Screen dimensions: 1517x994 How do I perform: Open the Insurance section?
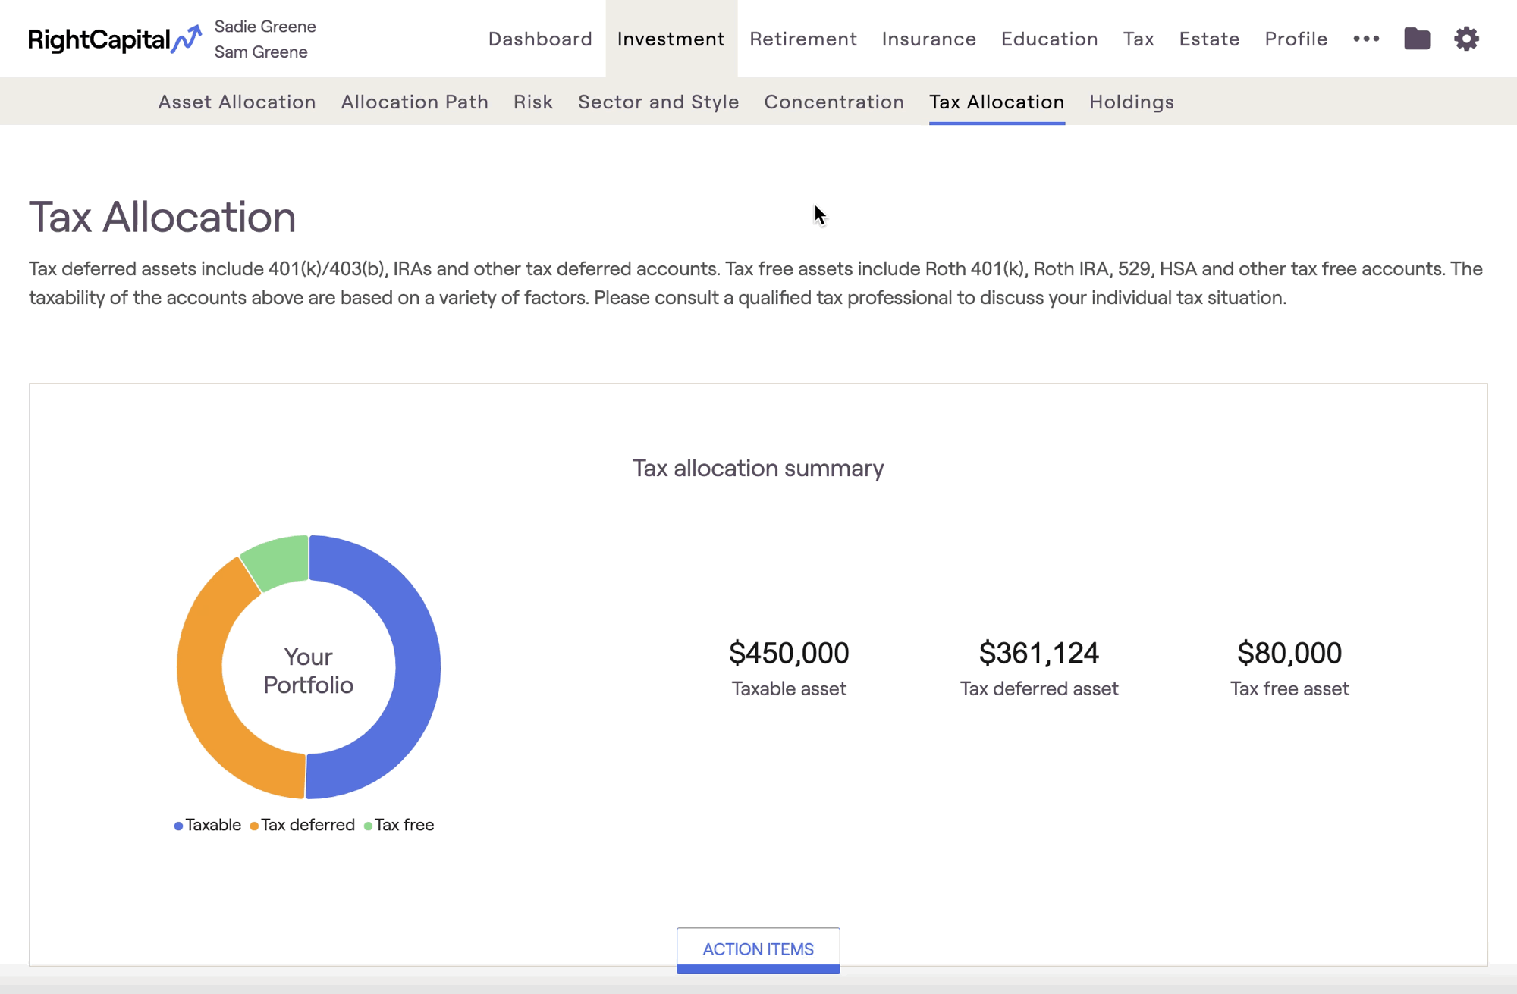929,39
